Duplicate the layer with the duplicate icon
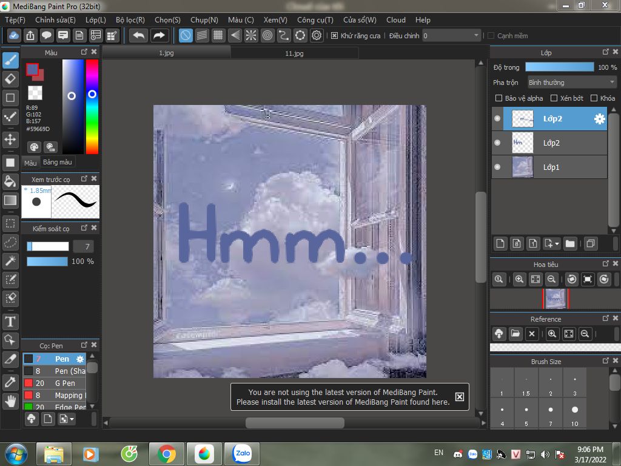This screenshot has width=621, height=466. (x=591, y=243)
